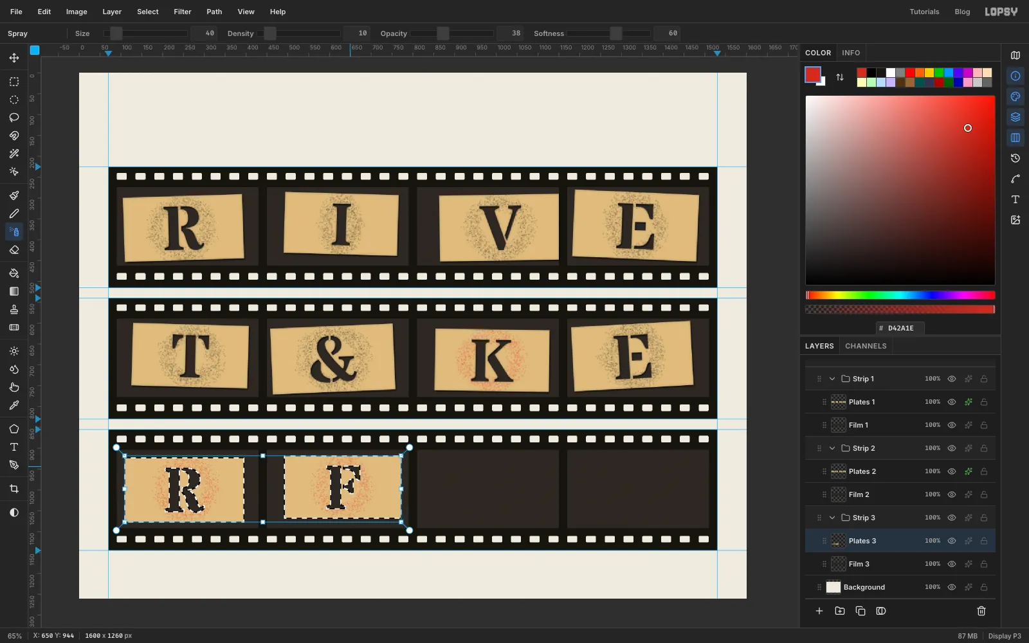Switch to the Channels tab
This screenshot has height=643, width=1029.
(866, 346)
